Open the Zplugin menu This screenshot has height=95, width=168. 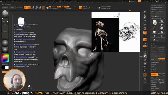(x=104, y=3)
